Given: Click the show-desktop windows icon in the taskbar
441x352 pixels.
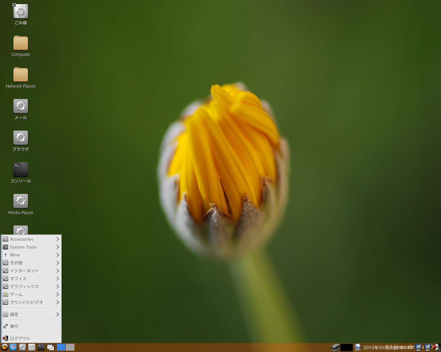Looking at the screenshot, I should pyautogui.click(x=51, y=347).
